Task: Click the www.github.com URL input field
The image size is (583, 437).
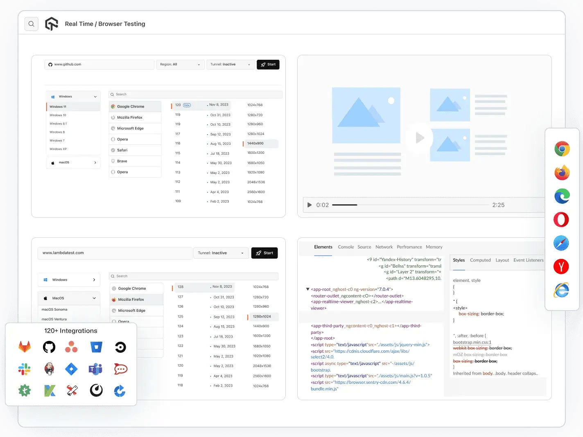Action: [99, 64]
